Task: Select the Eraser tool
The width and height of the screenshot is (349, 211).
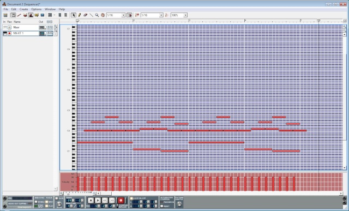Action: pyautogui.click(x=85, y=15)
